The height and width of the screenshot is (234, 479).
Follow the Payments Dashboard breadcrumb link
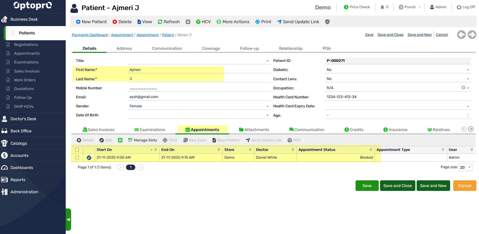tap(90, 35)
